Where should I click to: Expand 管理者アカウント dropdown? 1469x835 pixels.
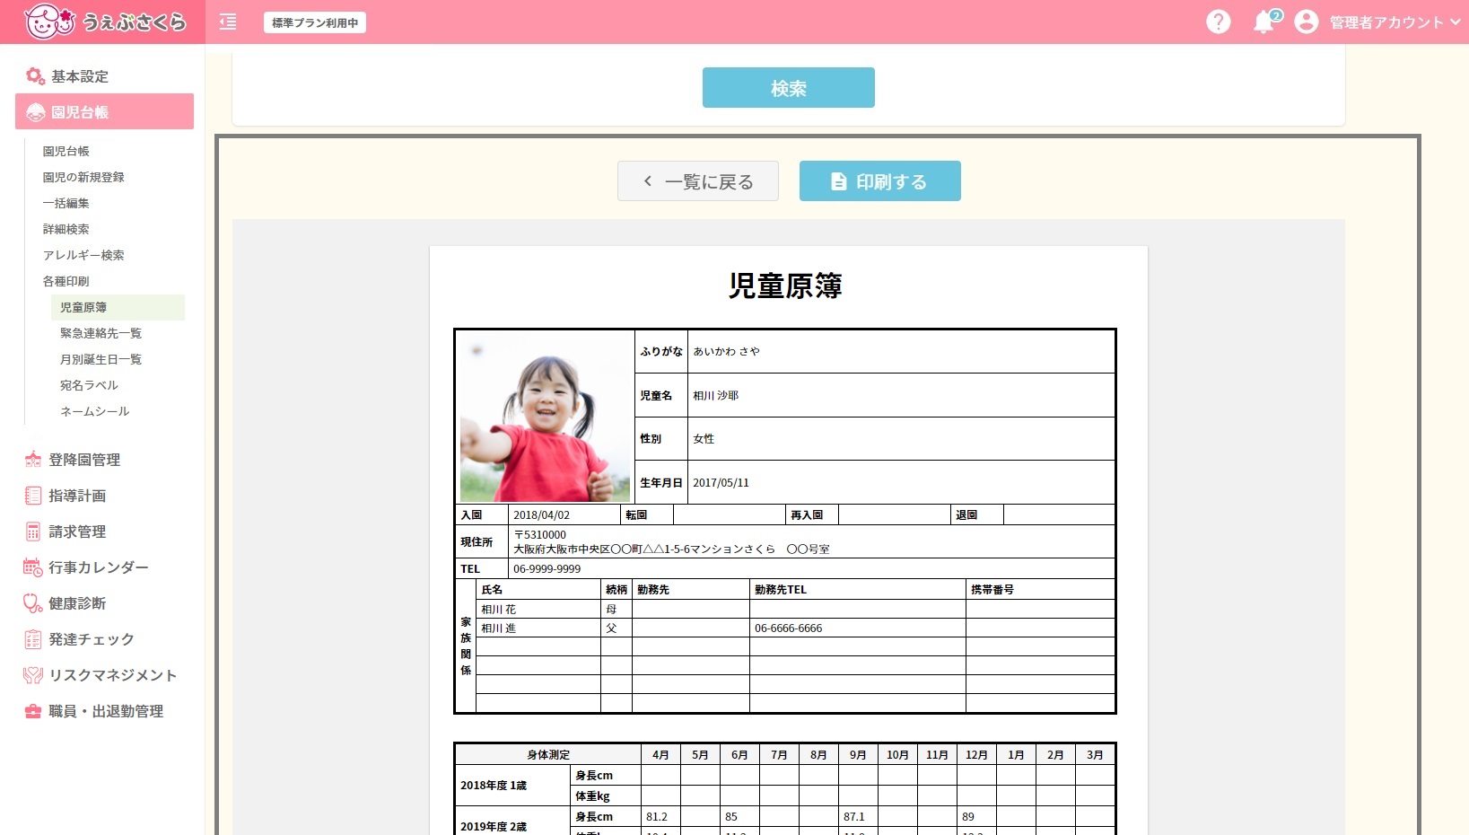[x=1395, y=22]
